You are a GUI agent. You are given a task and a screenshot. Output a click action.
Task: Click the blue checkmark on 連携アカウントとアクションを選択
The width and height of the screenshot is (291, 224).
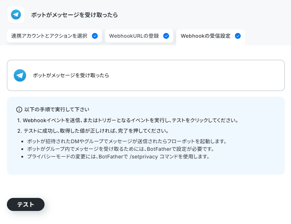pos(95,36)
